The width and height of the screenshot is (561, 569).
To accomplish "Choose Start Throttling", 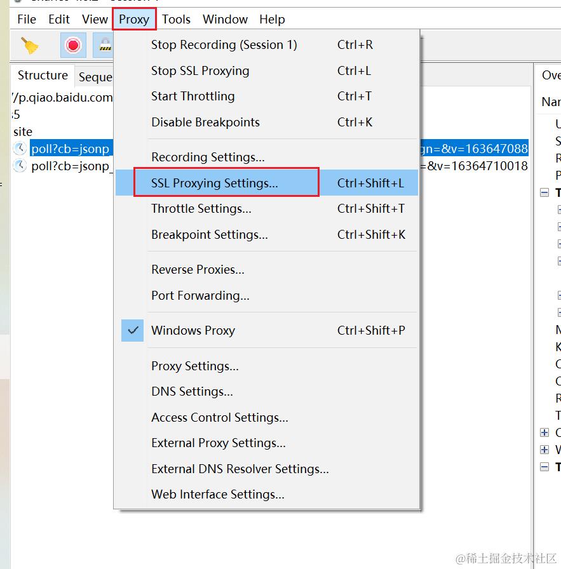I will point(267,96).
